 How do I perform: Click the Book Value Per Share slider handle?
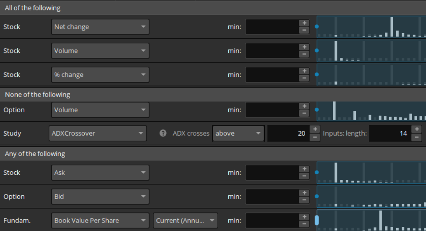(317, 220)
